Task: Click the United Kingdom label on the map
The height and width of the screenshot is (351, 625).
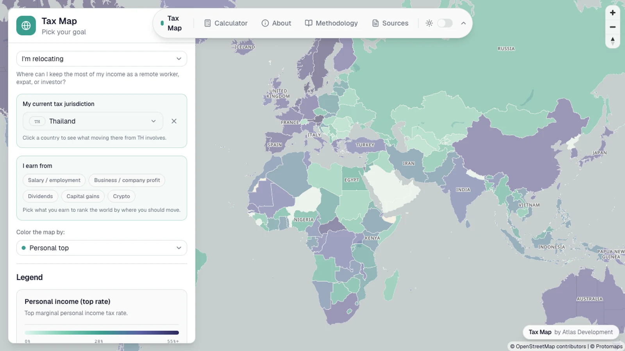Action: click(278, 94)
